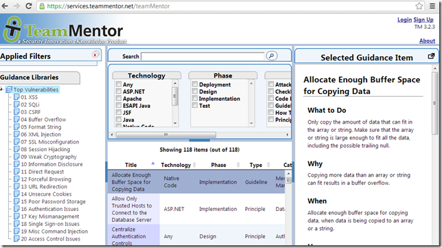The image size is (442, 248).
Task: Open the Guidance Libraries panel header
Action: click(40, 78)
